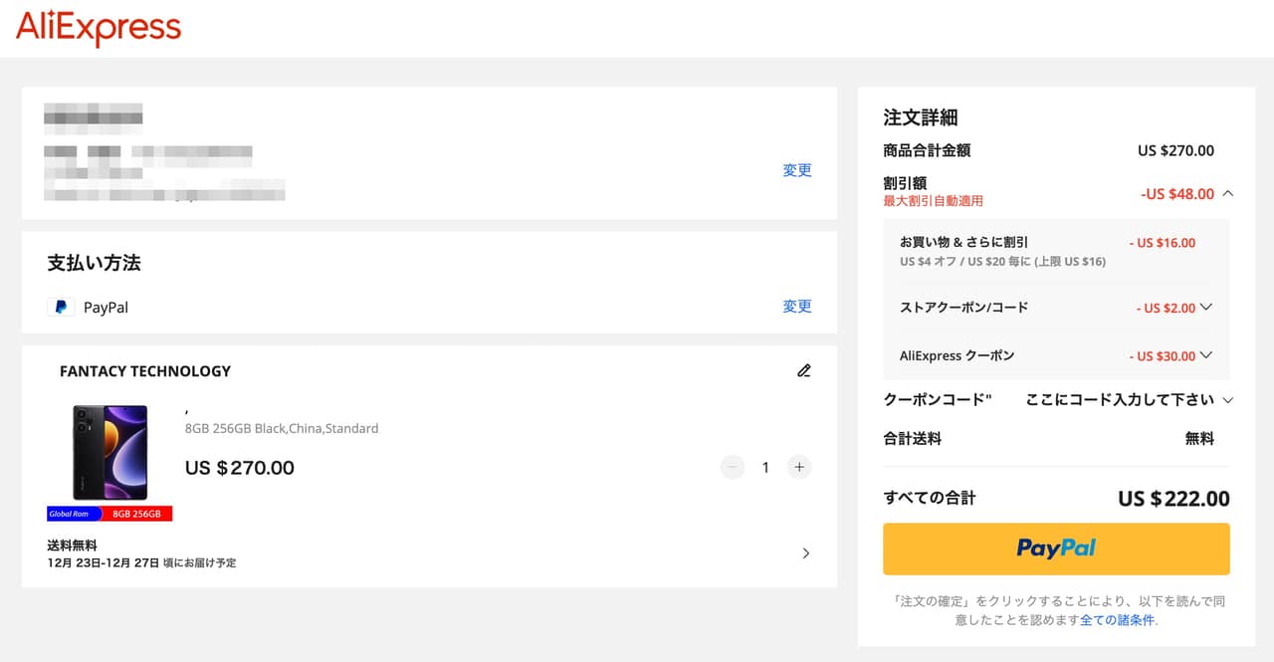
Task: Click 変更 link beside the shipping address
Action: tap(797, 170)
